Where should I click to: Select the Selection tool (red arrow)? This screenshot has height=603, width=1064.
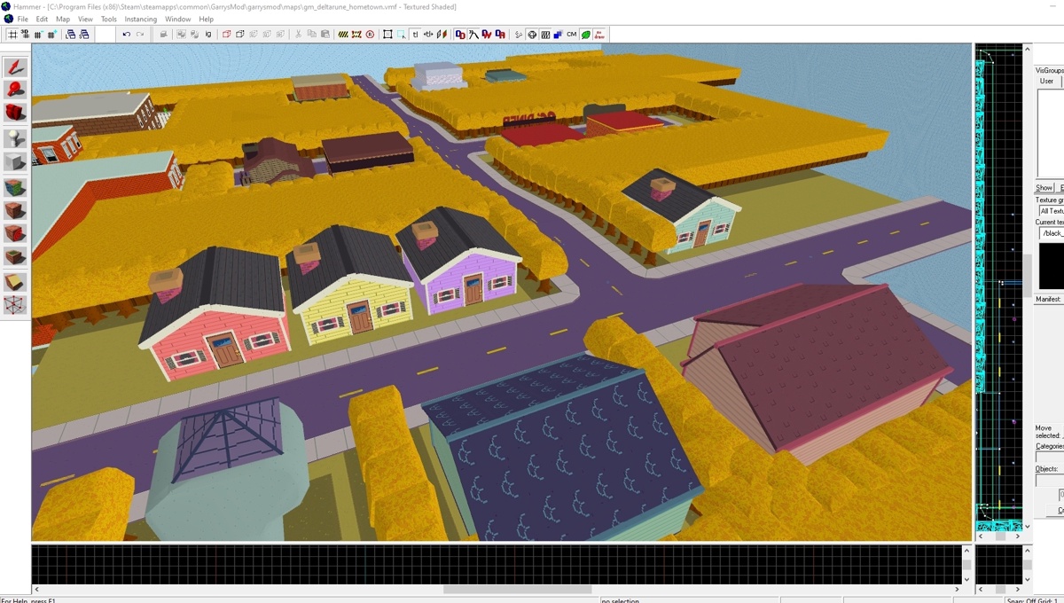15,67
